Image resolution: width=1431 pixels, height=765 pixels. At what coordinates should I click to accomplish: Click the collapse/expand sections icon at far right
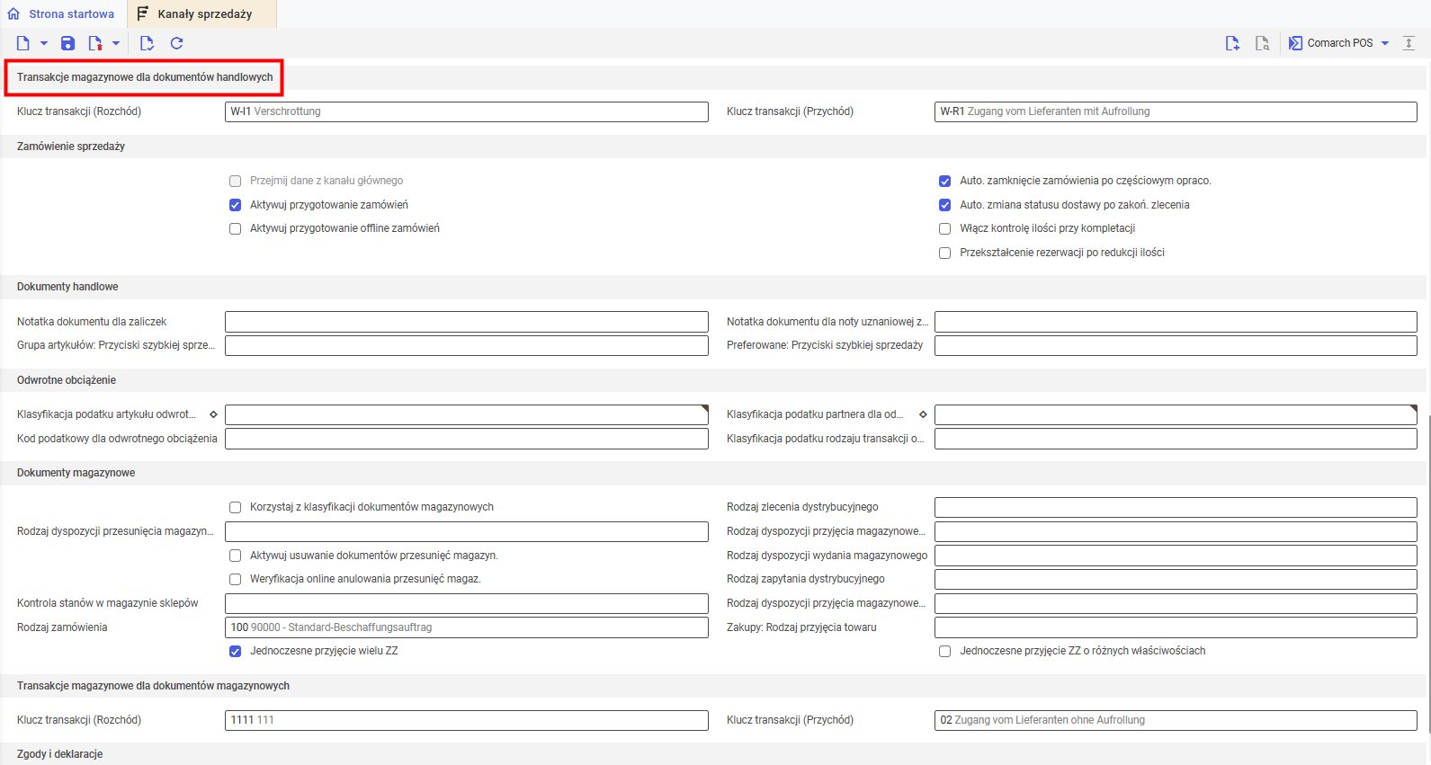coord(1409,43)
